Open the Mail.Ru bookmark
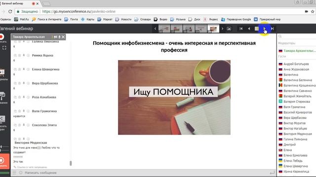 [22, 19]
